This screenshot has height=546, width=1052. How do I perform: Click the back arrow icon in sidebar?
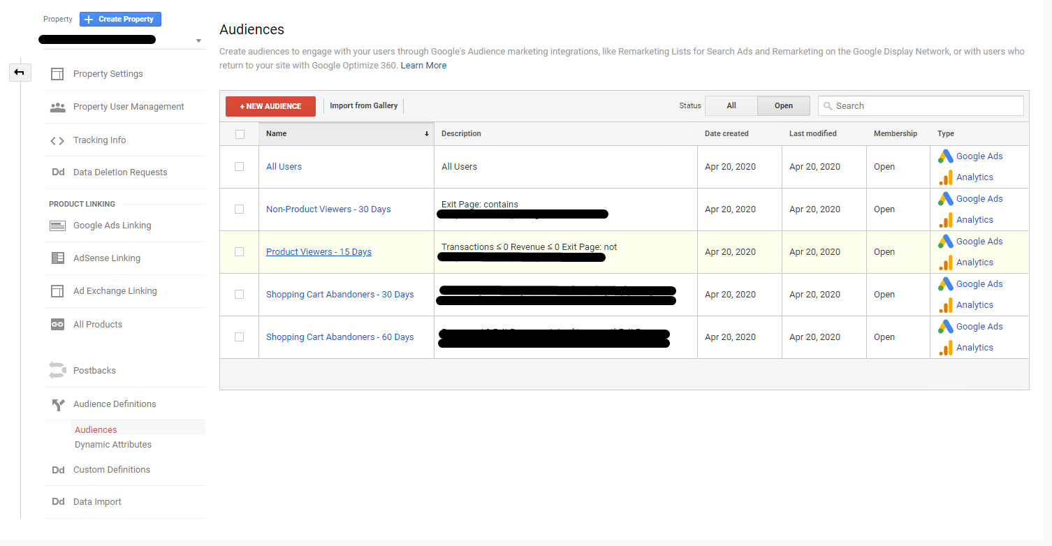click(20, 72)
